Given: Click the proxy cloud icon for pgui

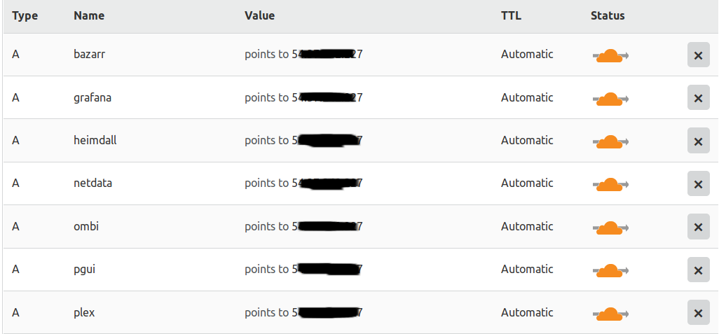Looking at the screenshot, I should tap(610, 270).
